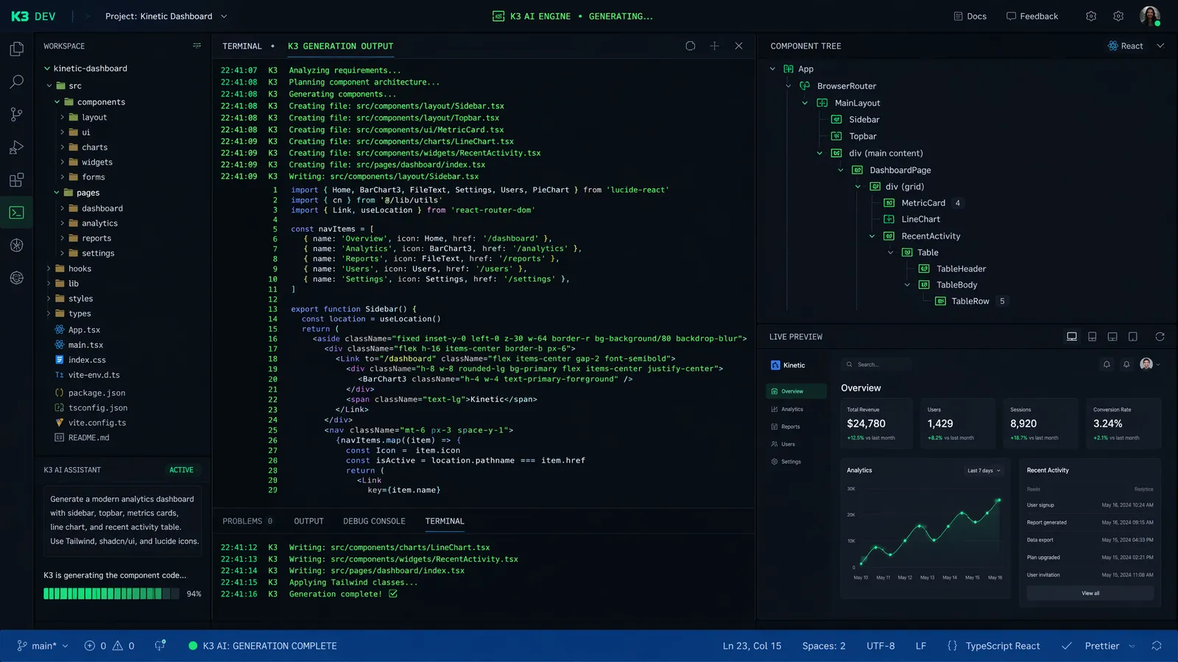Click UTF-8 encoding in status bar

click(x=881, y=646)
